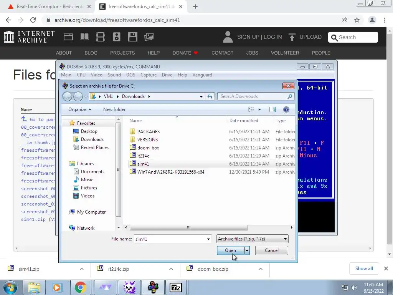Open Windows Explorer from taskbar
The width and height of the screenshot is (393, 295).
34,287
